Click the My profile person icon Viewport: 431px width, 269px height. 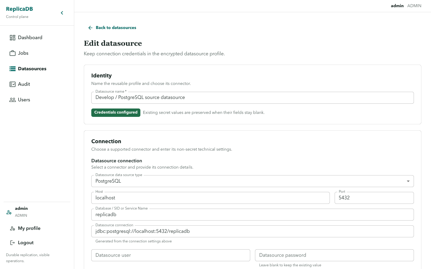click(x=13, y=228)
